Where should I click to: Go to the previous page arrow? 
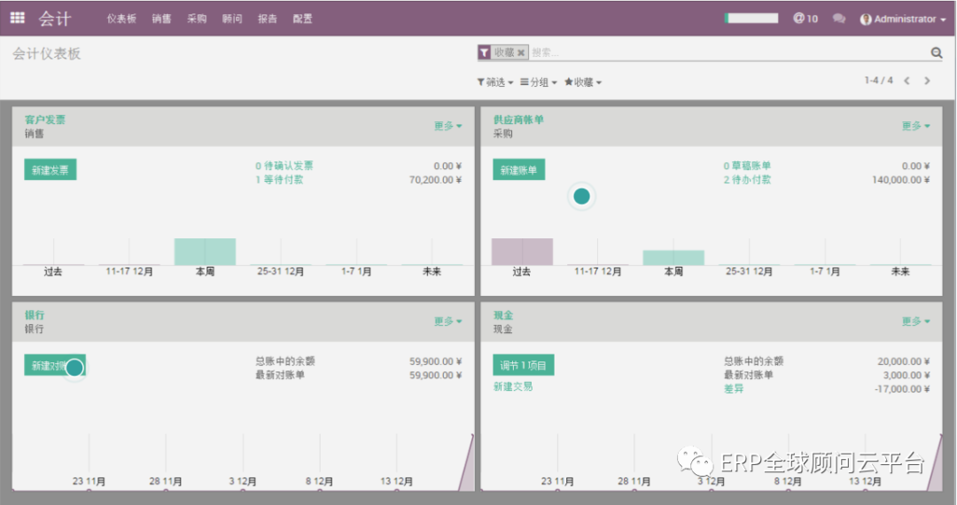click(906, 81)
